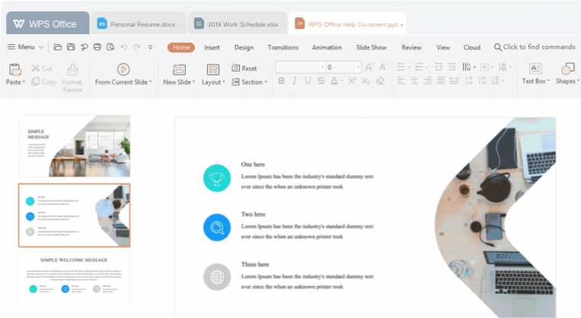Open the Transitions ribbon tab

pyautogui.click(x=283, y=47)
